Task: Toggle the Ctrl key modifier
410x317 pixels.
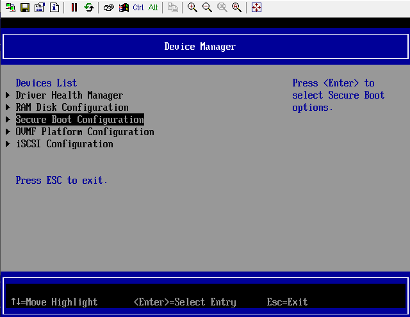Action: [x=138, y=8]
